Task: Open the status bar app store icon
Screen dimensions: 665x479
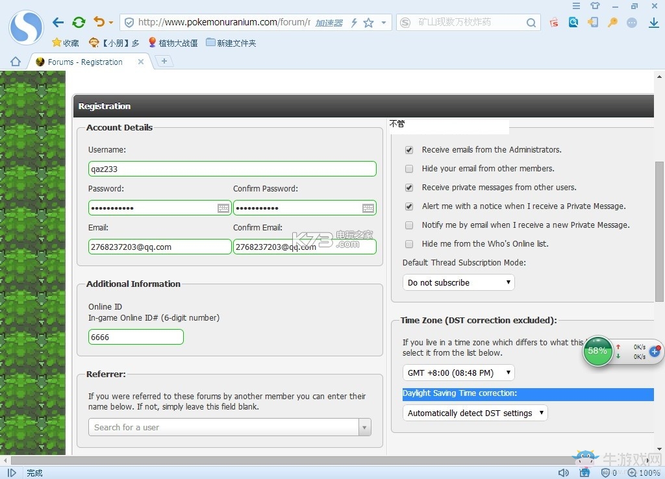Action: pyautogui.click(x=584, y=473)
